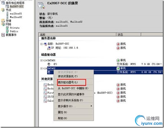
Task: Click the Storage icon in tree
Action: (x=3, y=21)
